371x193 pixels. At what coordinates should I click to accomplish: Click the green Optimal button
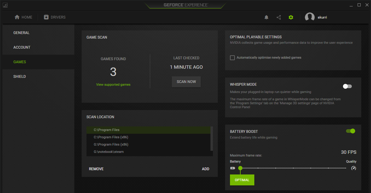click(242, 180)
